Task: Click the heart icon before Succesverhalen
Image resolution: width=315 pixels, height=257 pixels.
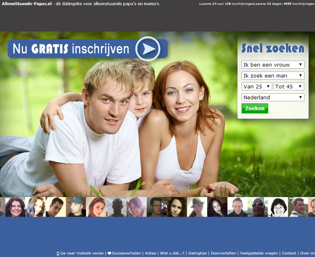Action: [109, 253]
